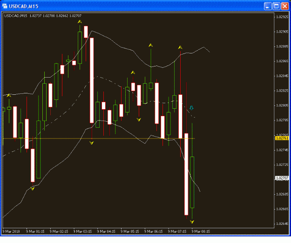Click the yellow fractal above the 03:15 high
Viewport: 291px width, 243px height.
coord(80,22)
